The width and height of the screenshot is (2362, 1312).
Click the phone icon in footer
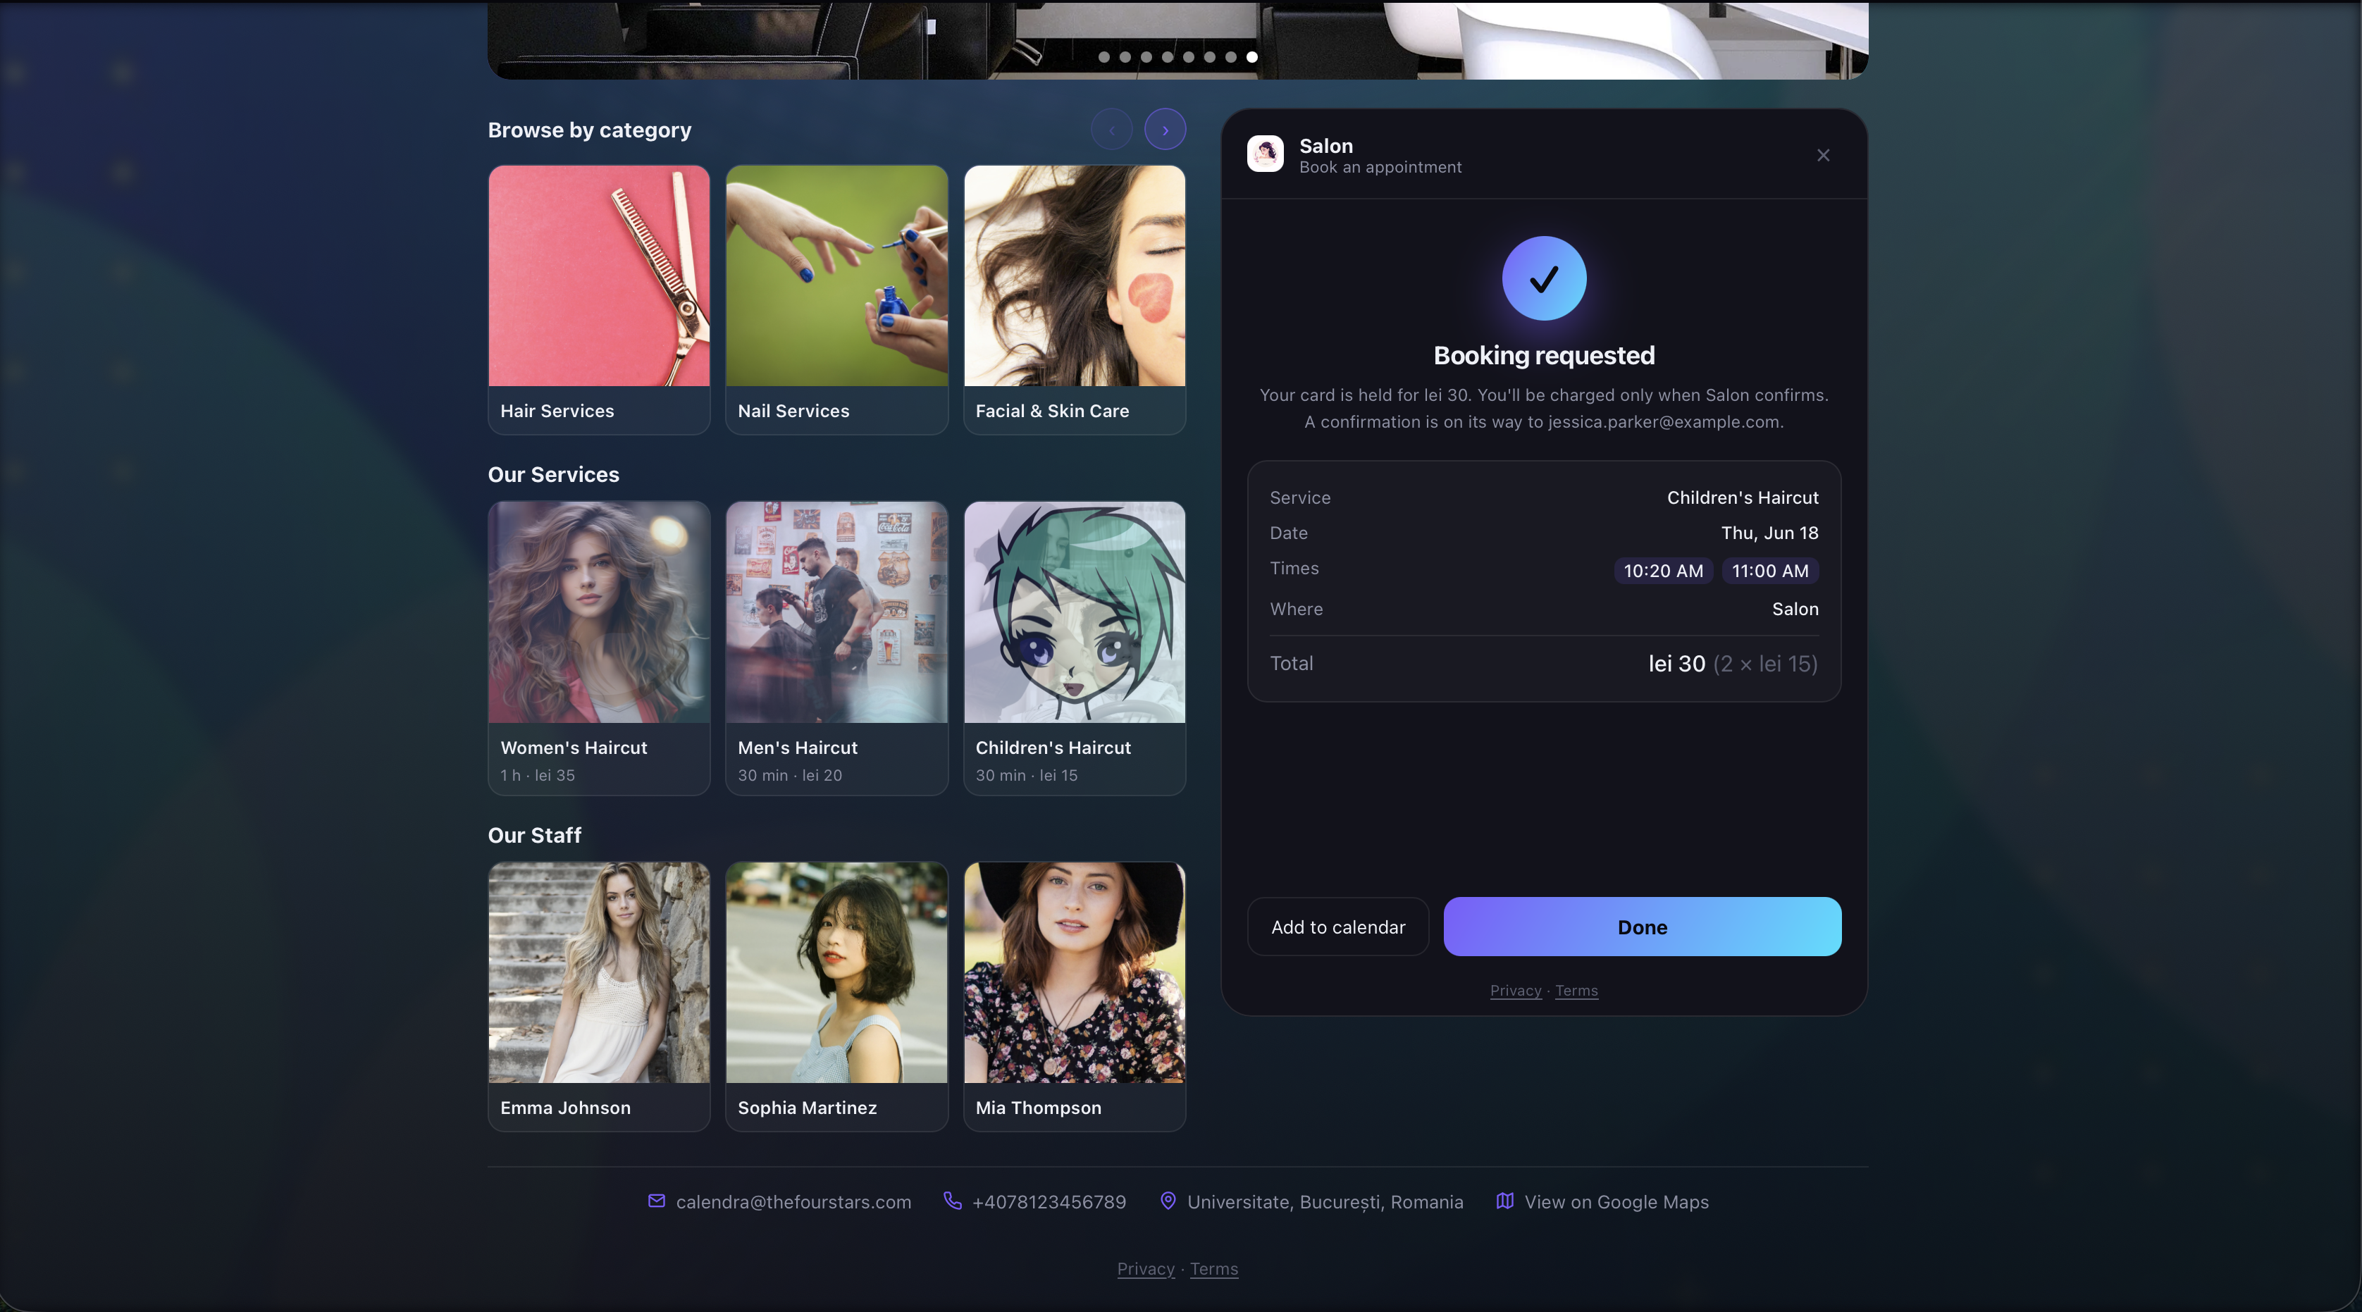point(953,1201)
